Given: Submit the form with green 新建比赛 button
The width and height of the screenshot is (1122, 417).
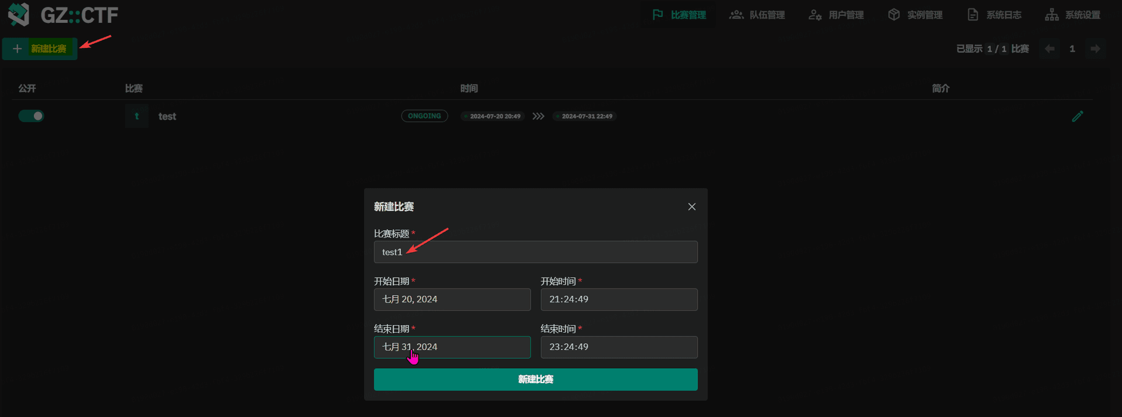Looking at the screenshot, I should point(535,379).
